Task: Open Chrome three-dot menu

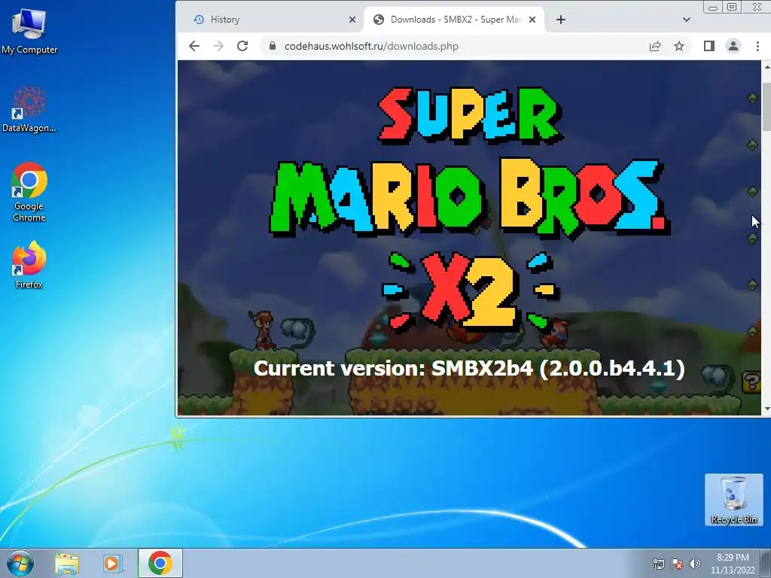Action: tap(757, 46)
